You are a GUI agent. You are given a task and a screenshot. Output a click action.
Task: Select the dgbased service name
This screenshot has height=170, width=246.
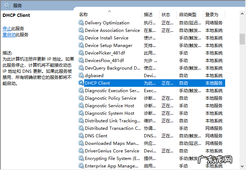[x=94, y=76]
